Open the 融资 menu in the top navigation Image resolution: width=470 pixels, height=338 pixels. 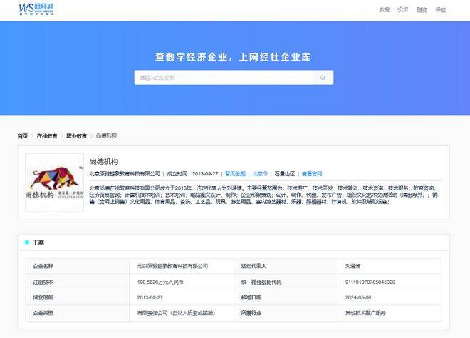[422, 10]
